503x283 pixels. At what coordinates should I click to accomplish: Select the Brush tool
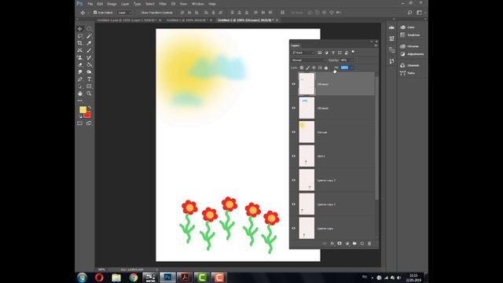(x=89, y=50)
